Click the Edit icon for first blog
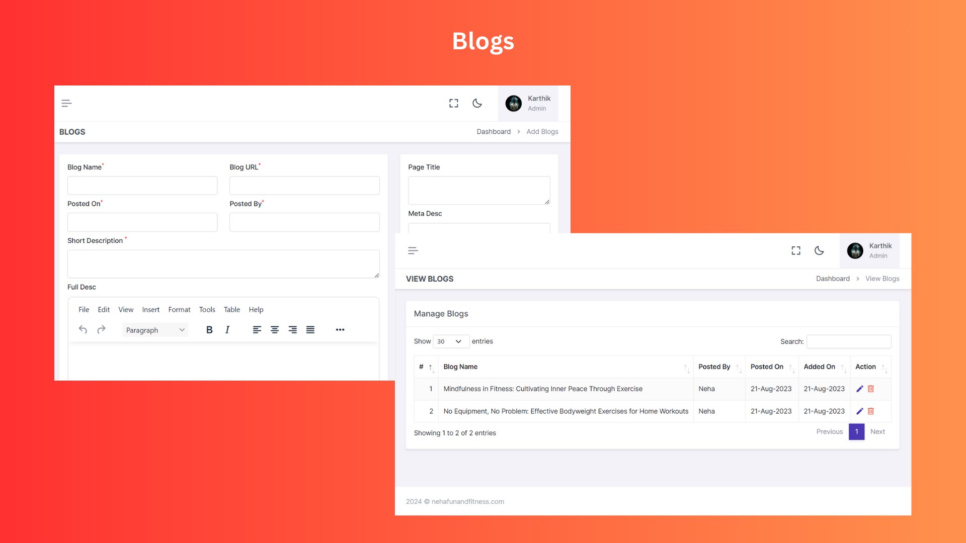 859,389
